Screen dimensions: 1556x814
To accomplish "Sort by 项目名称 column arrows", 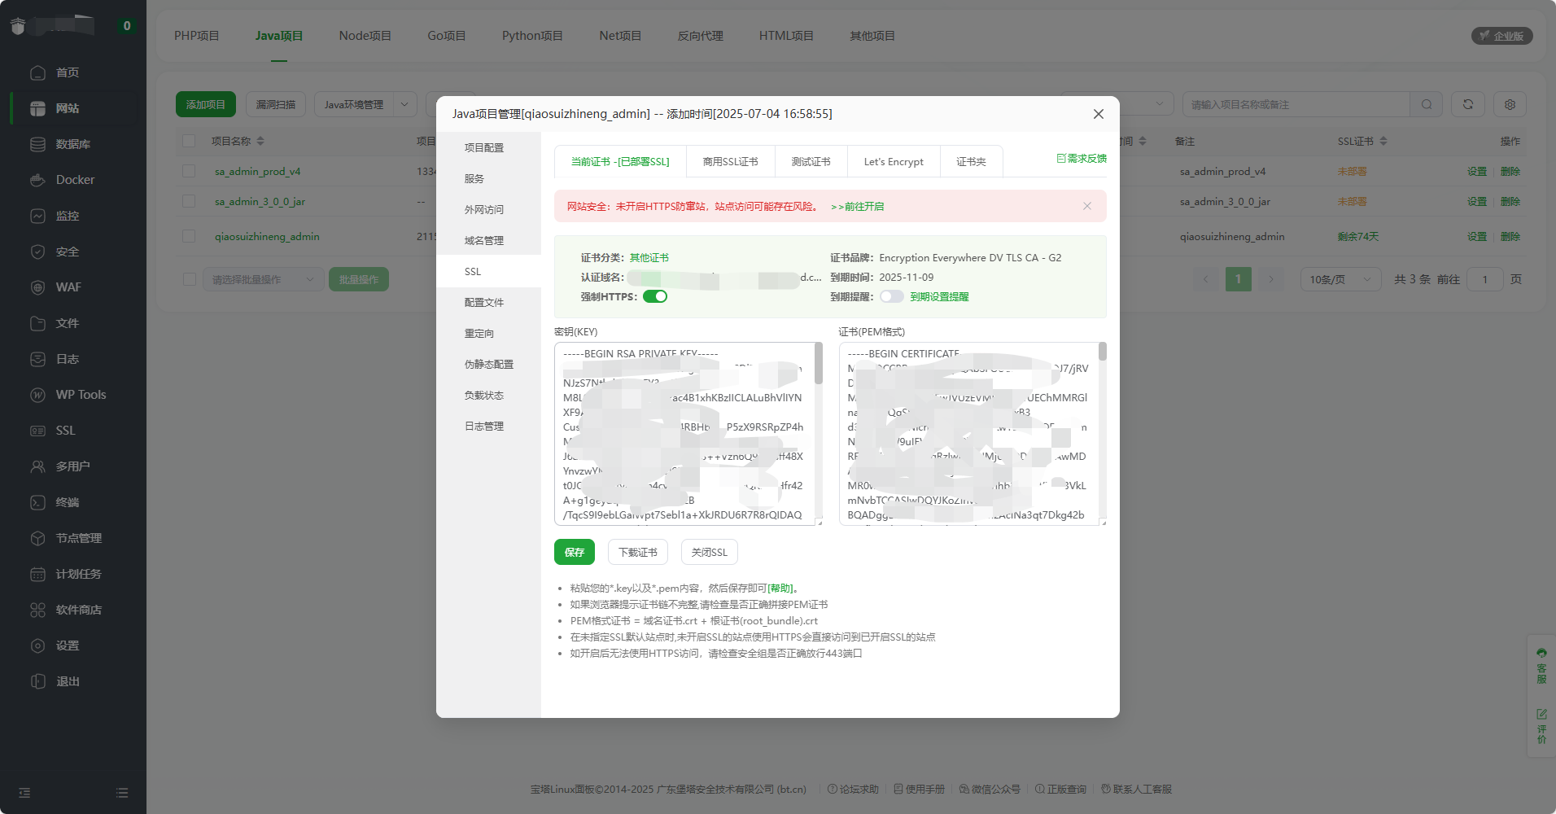I will tap(260, 141).
